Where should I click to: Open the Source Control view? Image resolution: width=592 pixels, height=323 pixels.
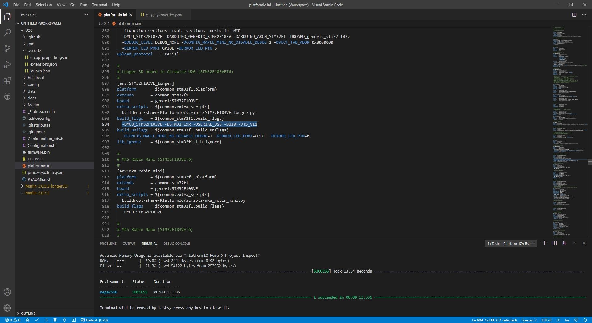7,49
